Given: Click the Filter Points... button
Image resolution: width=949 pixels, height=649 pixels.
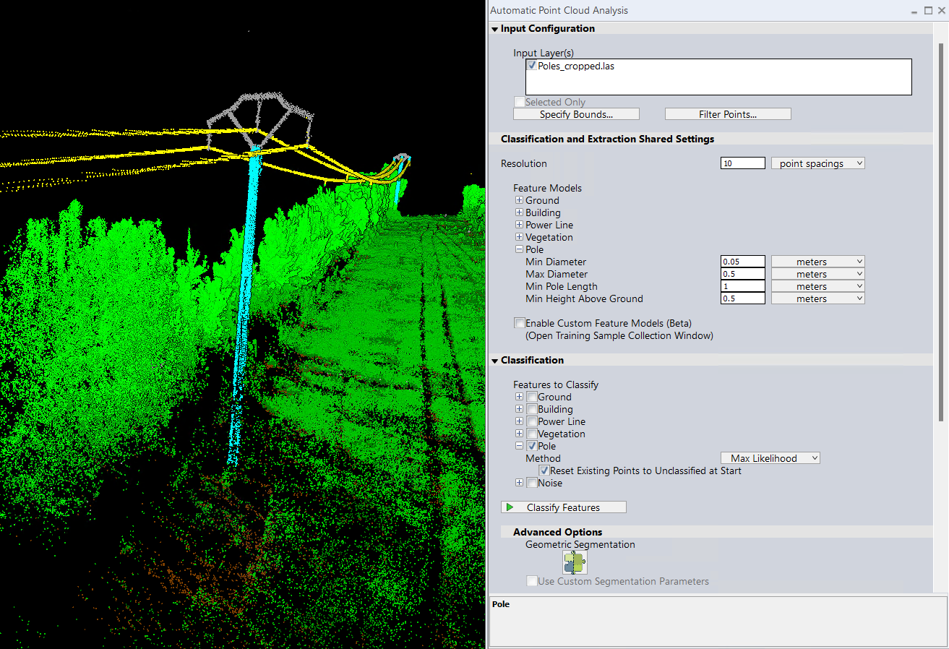Looking at the screenshot, I should point(728,114).
